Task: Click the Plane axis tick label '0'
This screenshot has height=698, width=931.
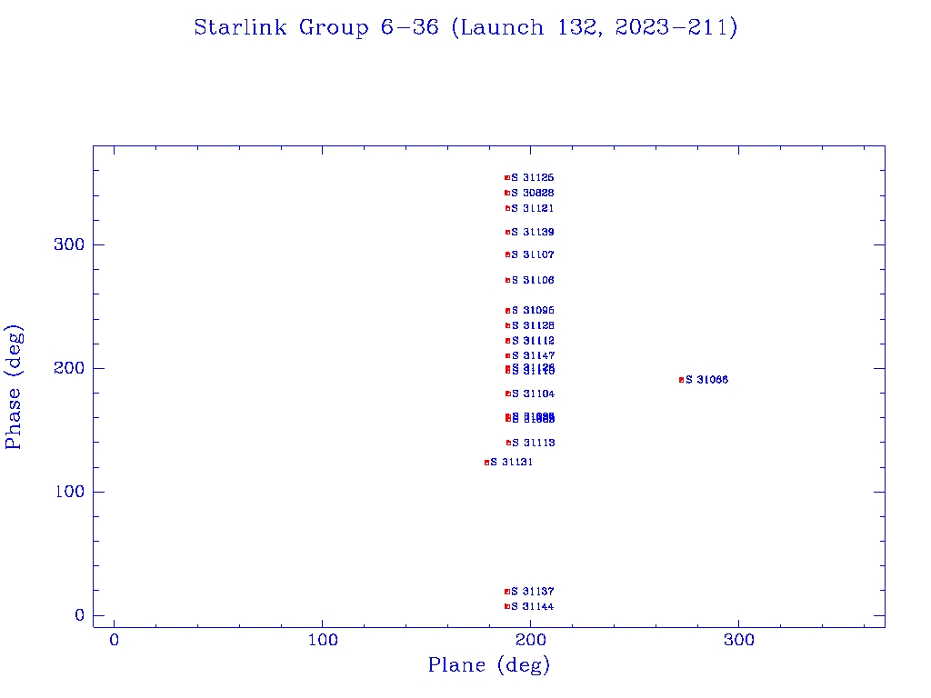Action: pos(114,641)
